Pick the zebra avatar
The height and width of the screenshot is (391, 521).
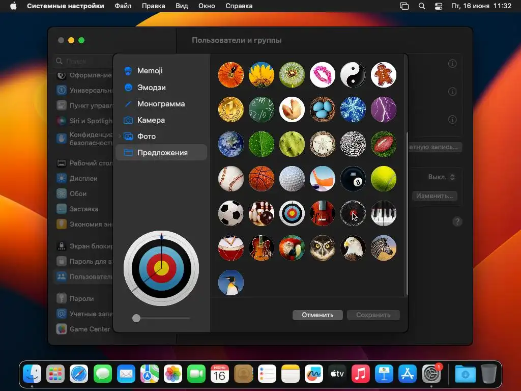point(384,248)
